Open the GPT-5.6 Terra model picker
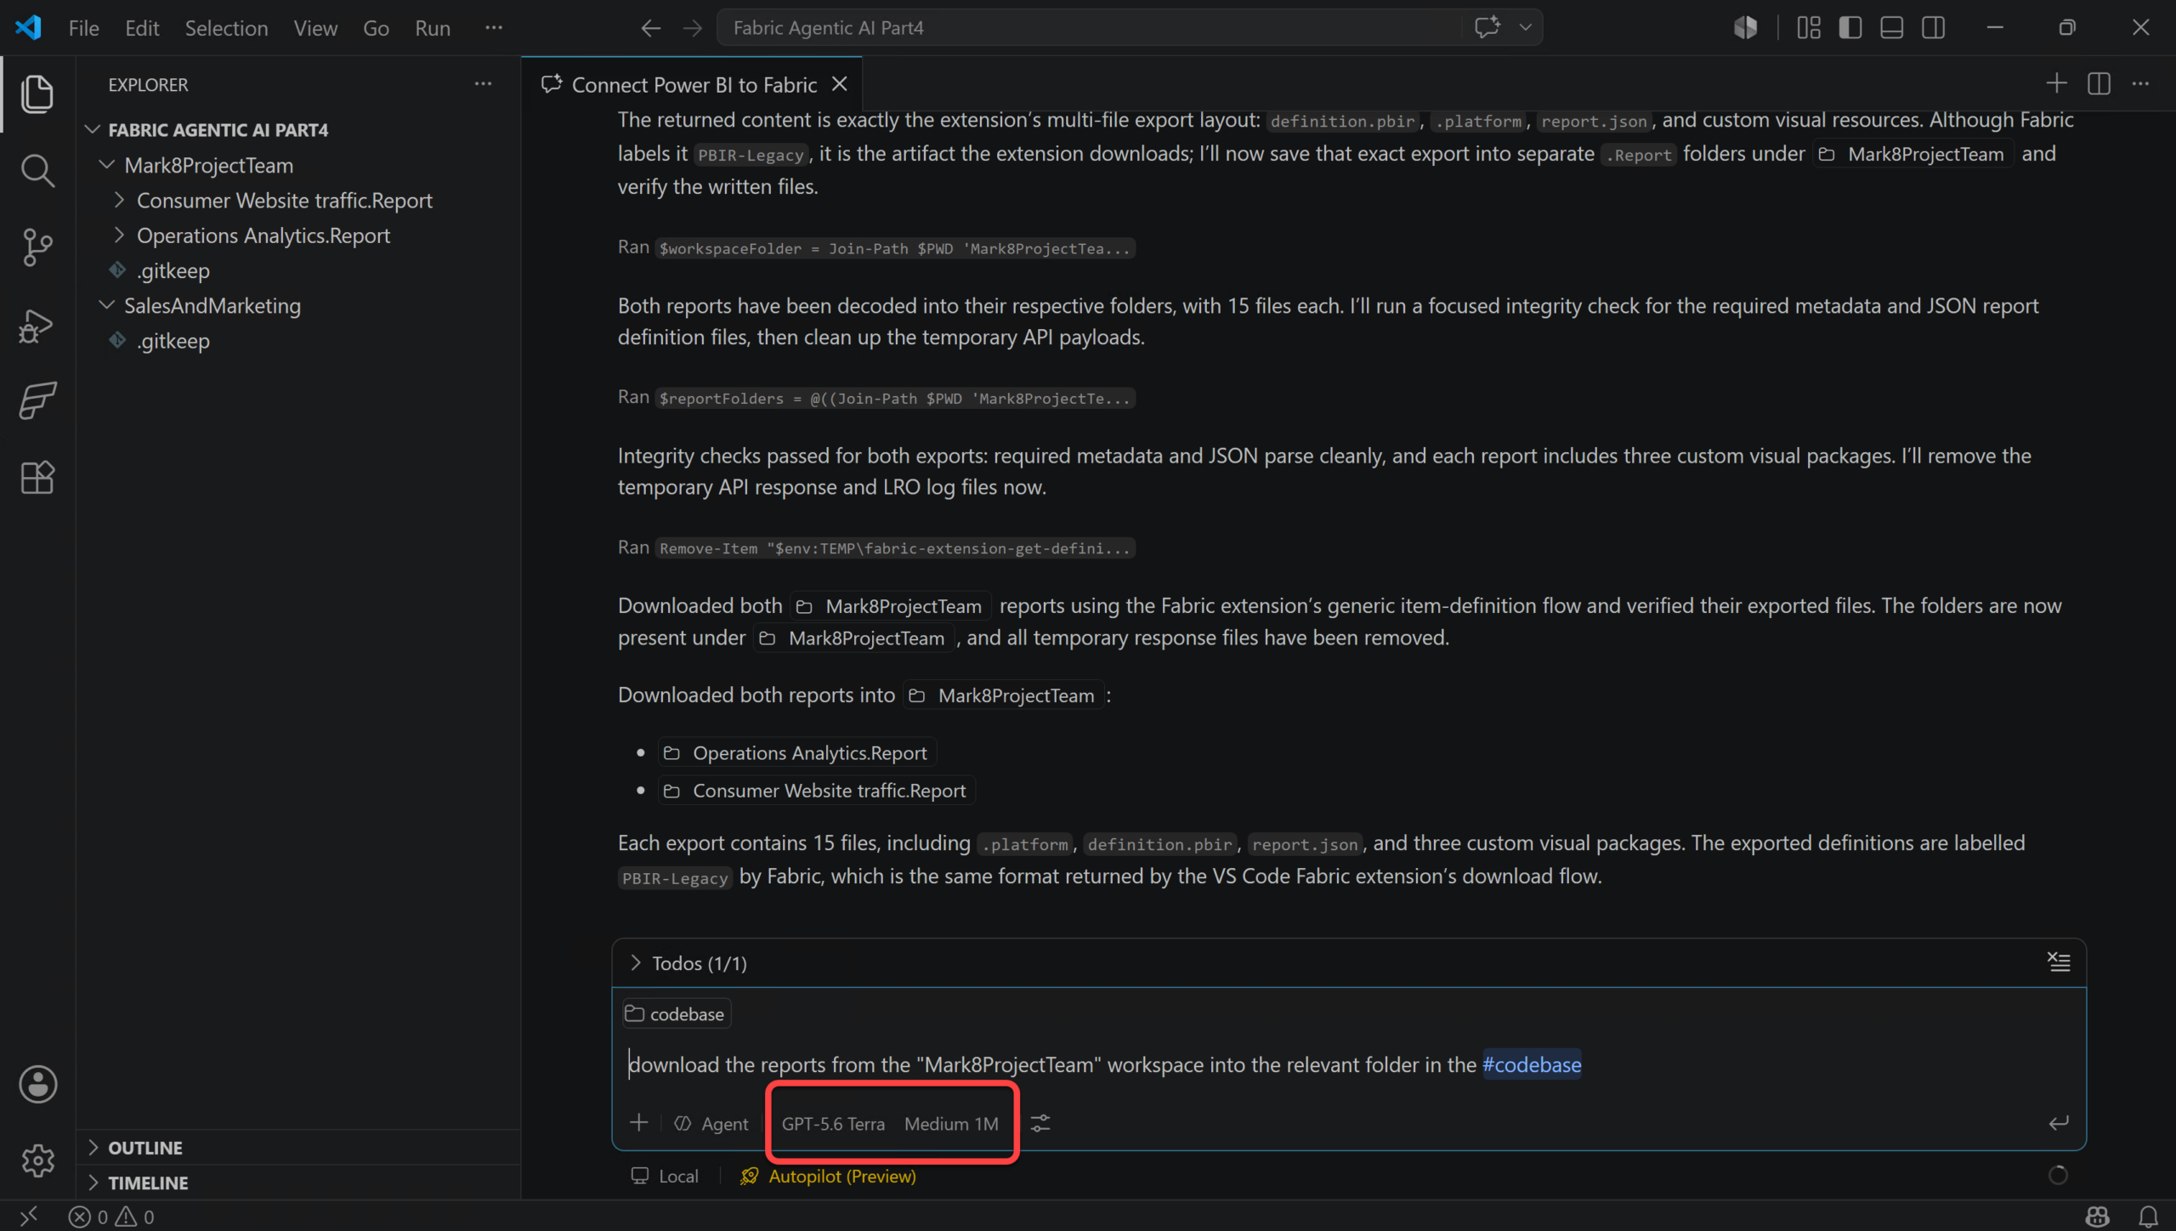 pos(833,1124)
